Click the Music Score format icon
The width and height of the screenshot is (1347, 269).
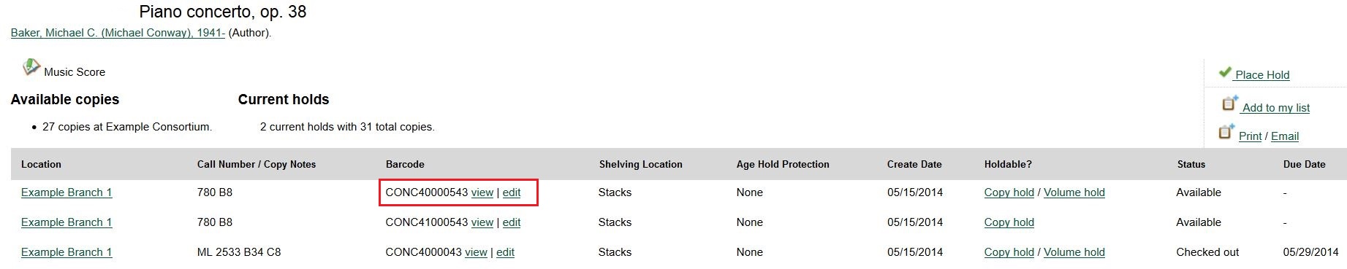click(x=31, y=68)
